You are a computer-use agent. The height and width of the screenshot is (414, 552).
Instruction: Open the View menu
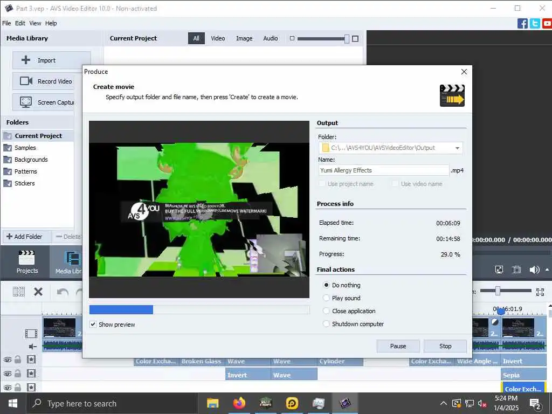[35, 23]
